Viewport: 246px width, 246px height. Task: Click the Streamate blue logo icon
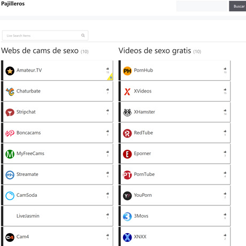click(10, 175)
